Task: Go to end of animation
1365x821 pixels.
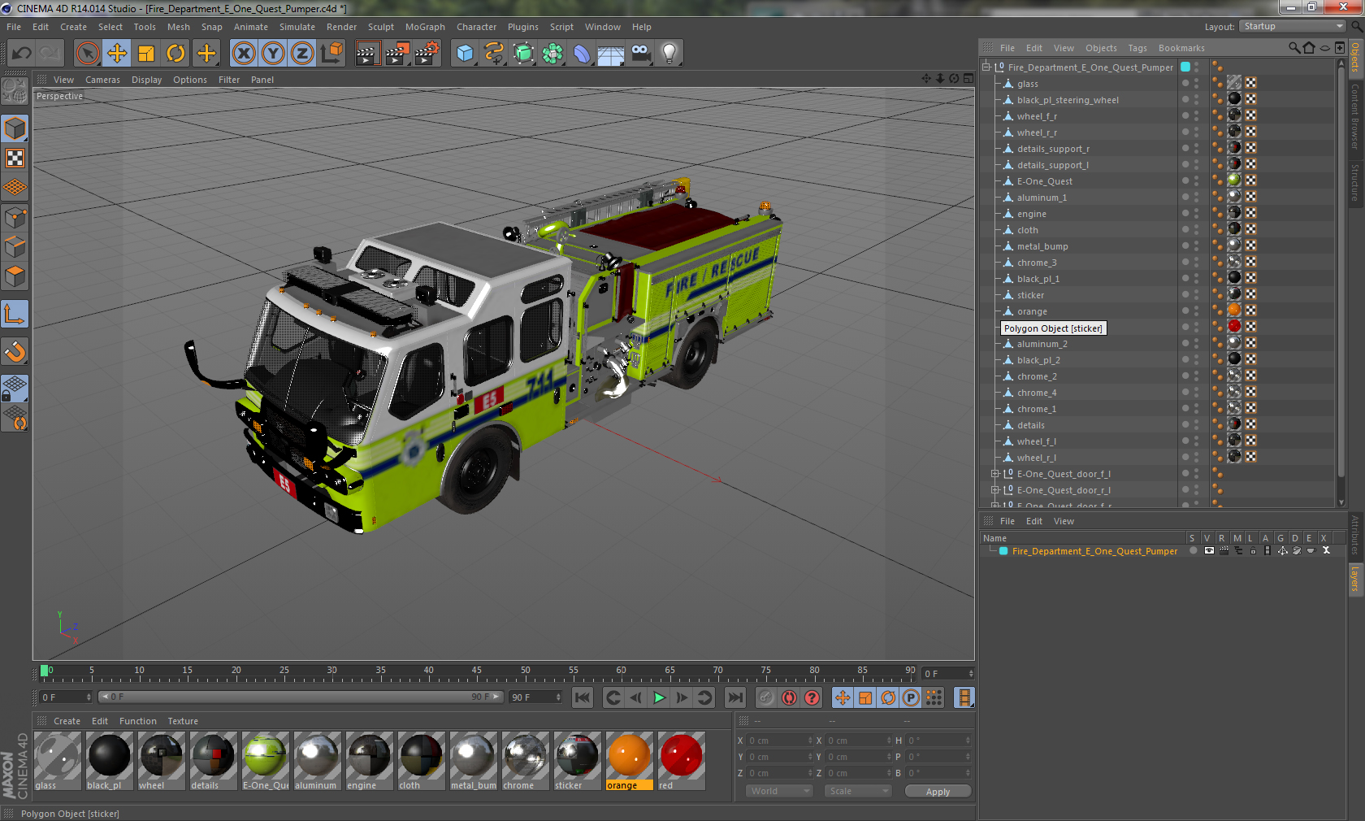Action: click(735, 697)
